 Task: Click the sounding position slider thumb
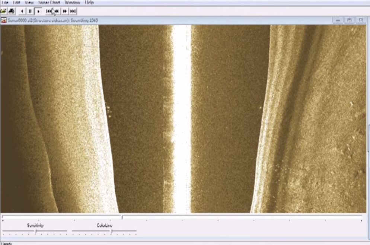coord(122,217)
